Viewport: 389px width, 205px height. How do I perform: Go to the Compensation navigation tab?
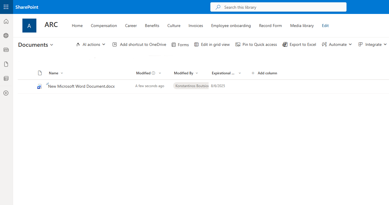(x=104, y=26)
